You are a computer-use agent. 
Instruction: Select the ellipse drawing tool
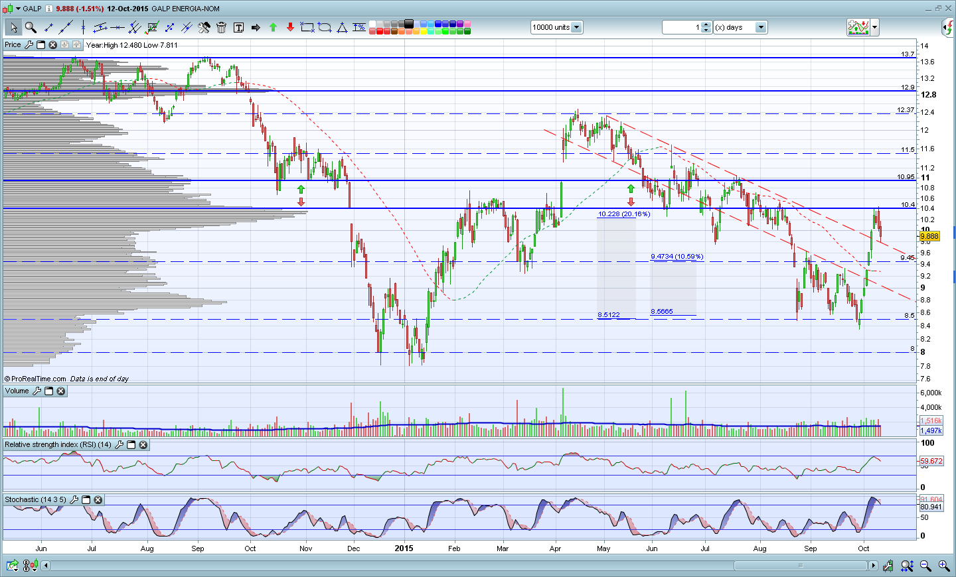(325, 27)
